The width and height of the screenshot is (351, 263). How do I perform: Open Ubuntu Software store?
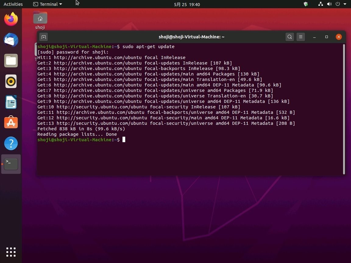coord(11,123)
